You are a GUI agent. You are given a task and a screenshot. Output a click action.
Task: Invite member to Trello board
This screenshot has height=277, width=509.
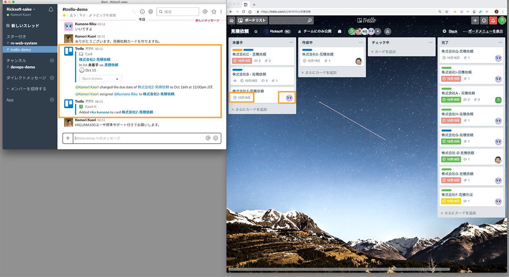coord(388,31)
